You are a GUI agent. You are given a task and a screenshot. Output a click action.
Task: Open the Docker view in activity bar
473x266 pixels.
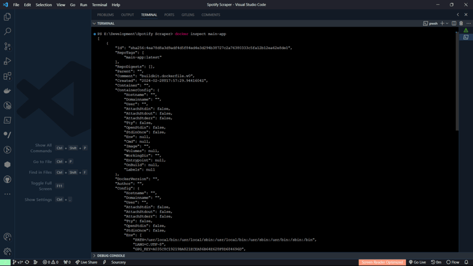pyautogui.click(x=7, y=91)
